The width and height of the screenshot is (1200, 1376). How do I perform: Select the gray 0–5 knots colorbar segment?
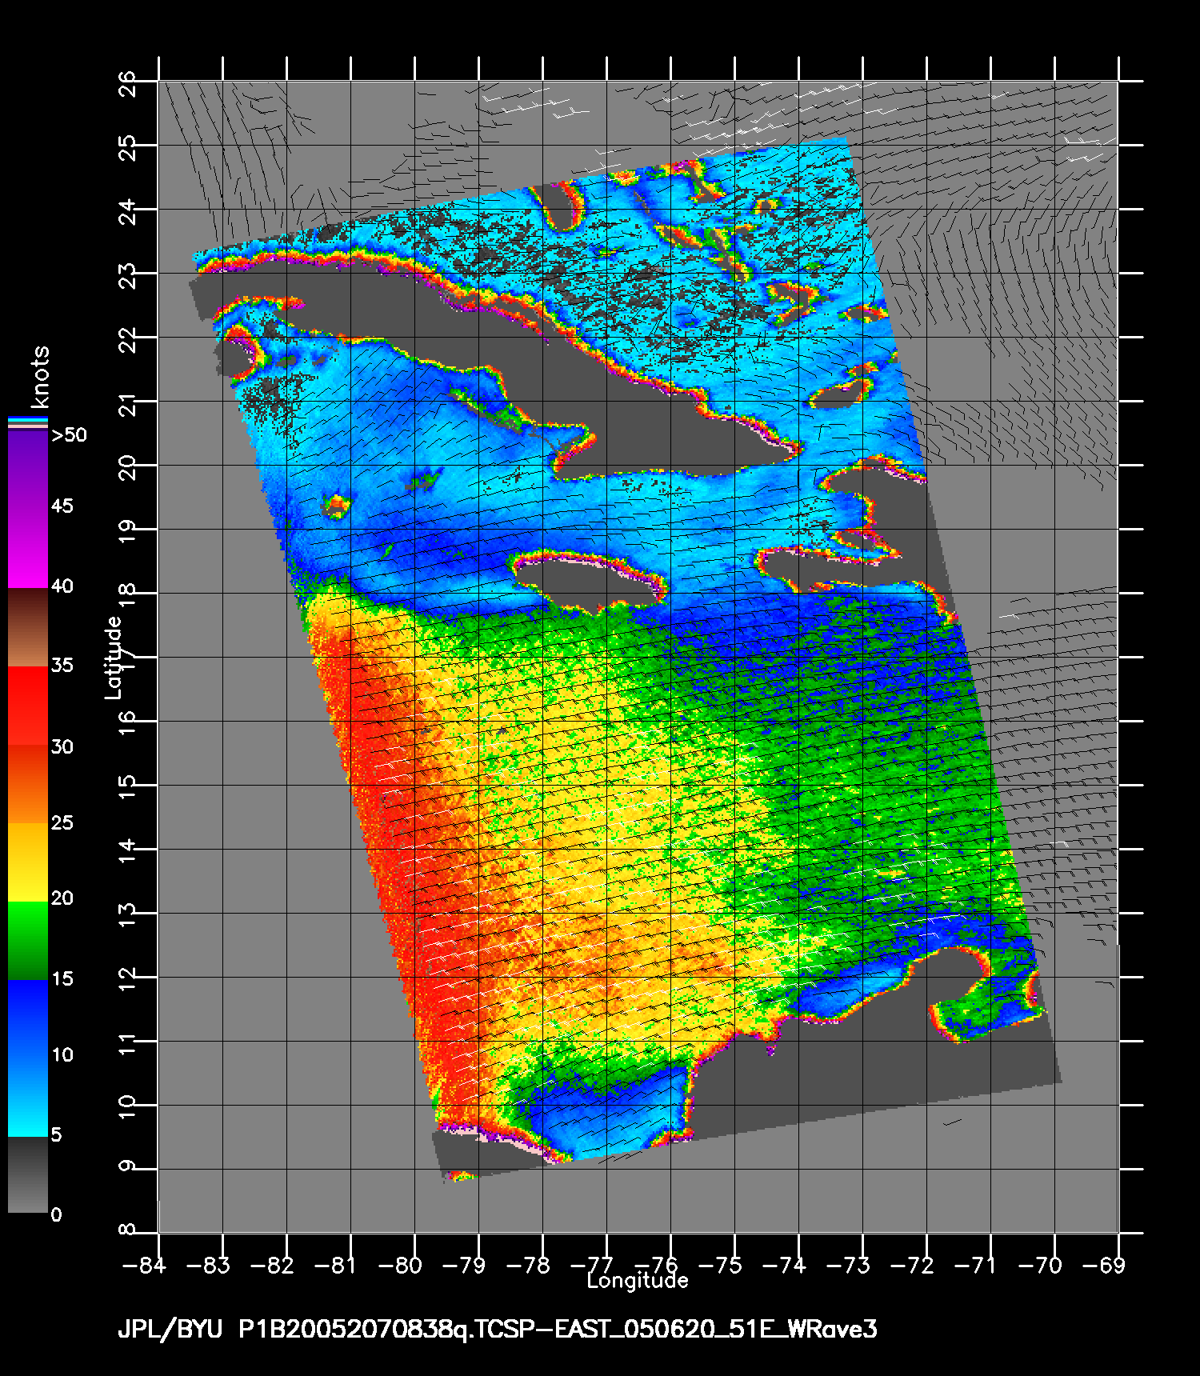28,1174
